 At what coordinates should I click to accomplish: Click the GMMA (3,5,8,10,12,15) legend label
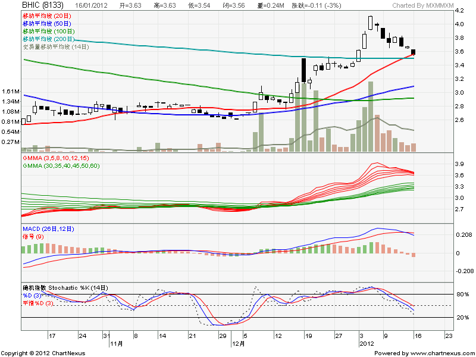click(x=55, y=158)
